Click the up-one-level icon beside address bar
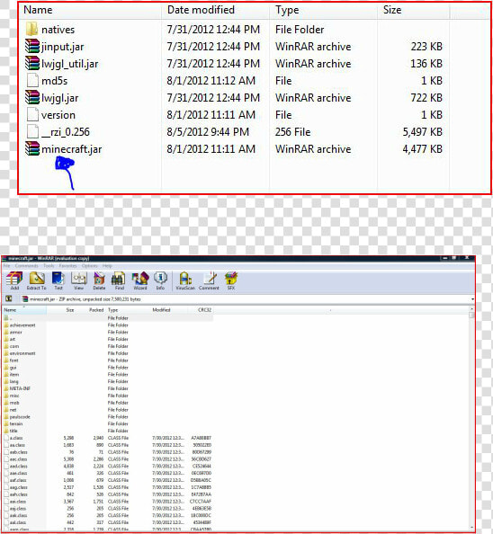The height and width of the screenshot is (534, 493). 9,298
